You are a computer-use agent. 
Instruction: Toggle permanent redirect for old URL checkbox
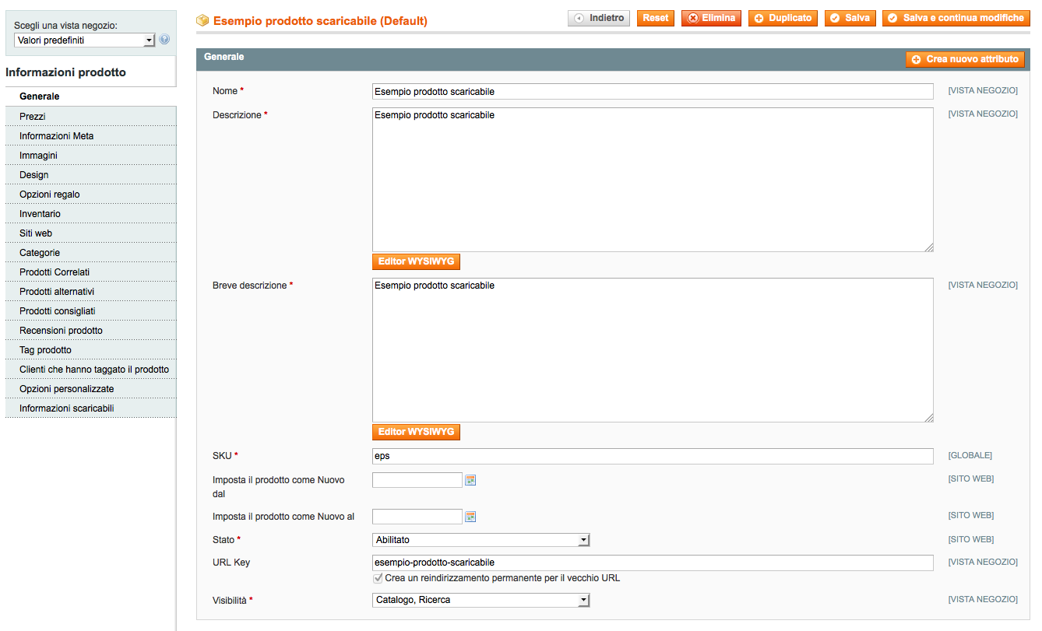click(x=378, y=578)
